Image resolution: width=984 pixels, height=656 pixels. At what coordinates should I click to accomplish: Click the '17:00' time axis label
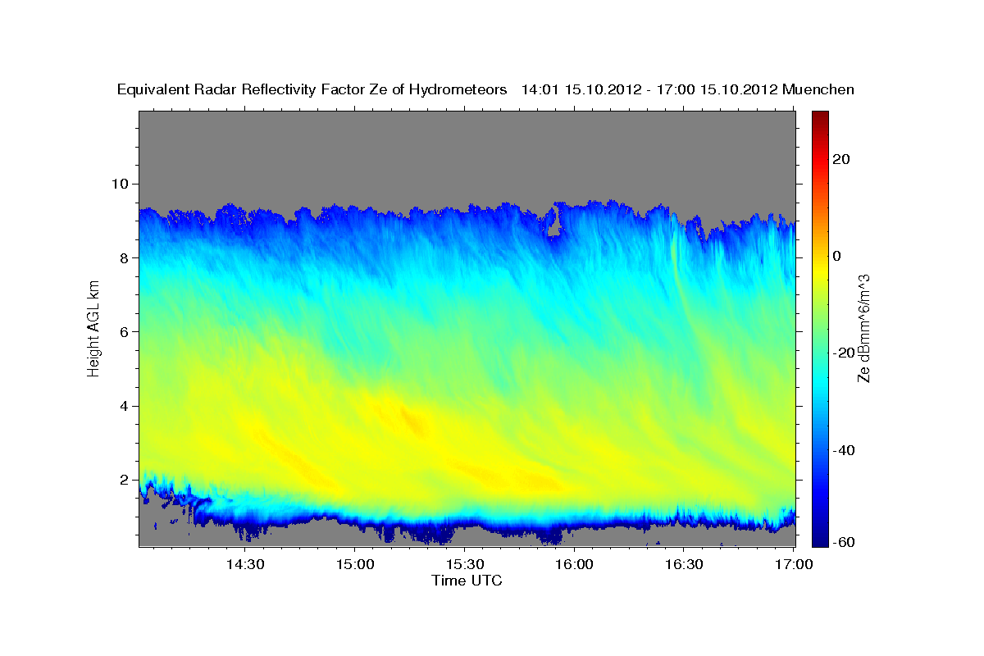793,564
